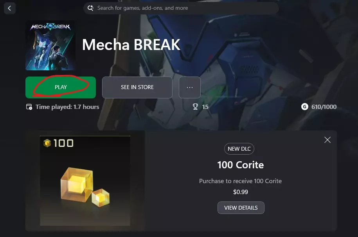This screenshot has height=237, width=358.
Task: Select the Time played 1.7 hours label
Action: [67, 107]
